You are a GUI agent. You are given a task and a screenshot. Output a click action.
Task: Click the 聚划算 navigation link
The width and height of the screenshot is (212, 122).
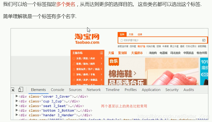[x=122, y=53]
